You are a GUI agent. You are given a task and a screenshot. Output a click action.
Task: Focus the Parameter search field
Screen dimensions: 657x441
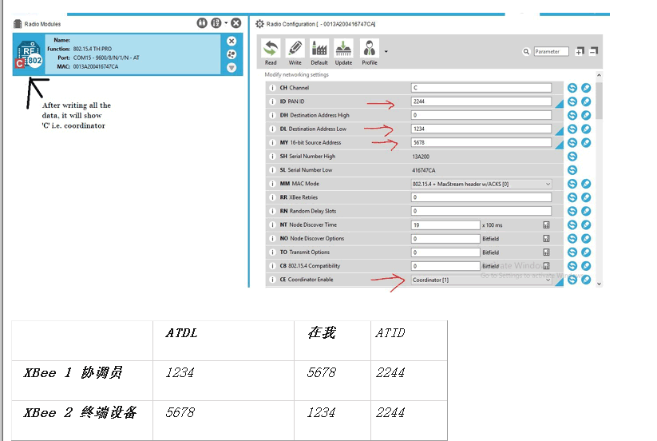tap(551, 52)
